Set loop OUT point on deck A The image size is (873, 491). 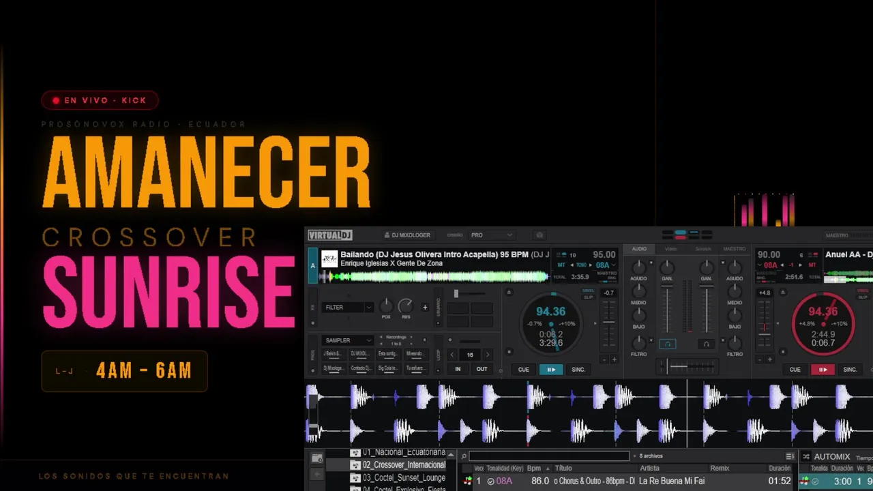482,369
